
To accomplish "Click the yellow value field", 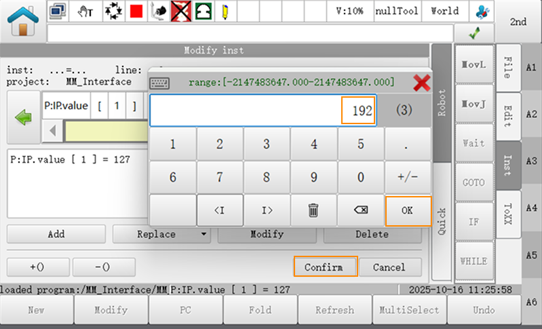I will [107, 131].
